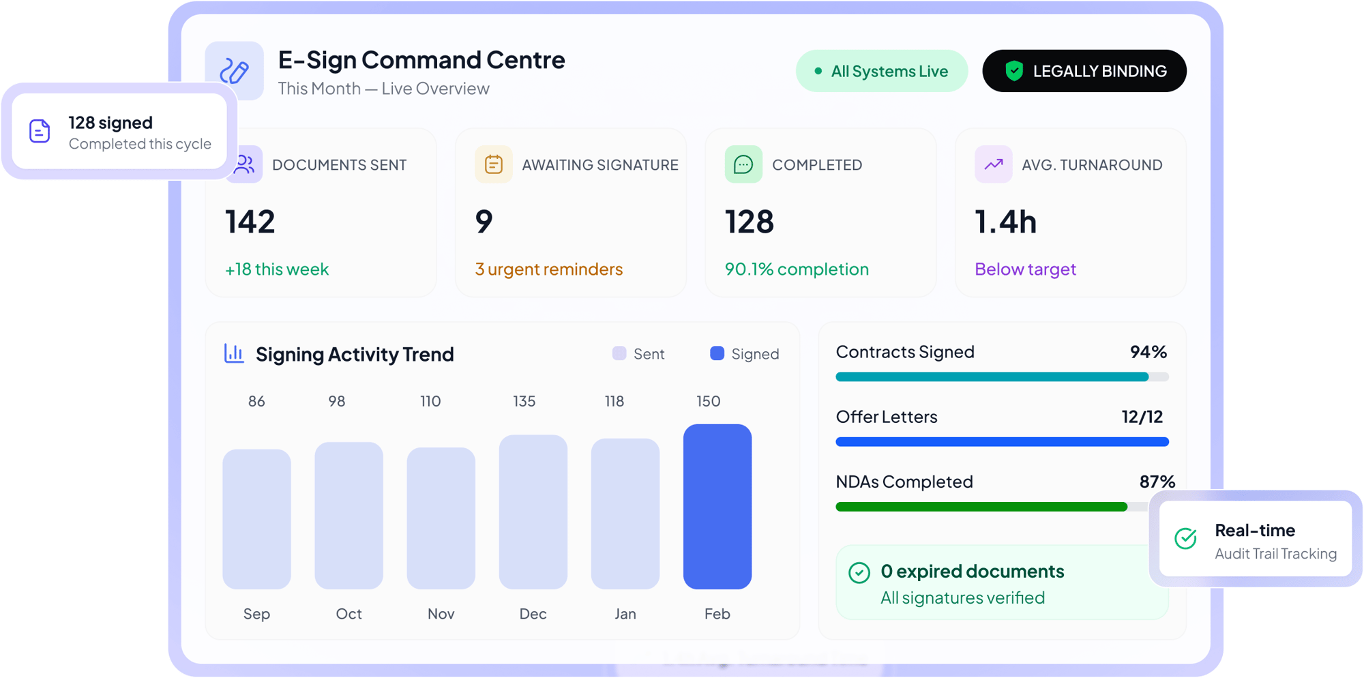Click the Offer Letters progress bar
The height and width of the screenshot is (678, 1364).
pyautogui.click(x=1001, y=442)
